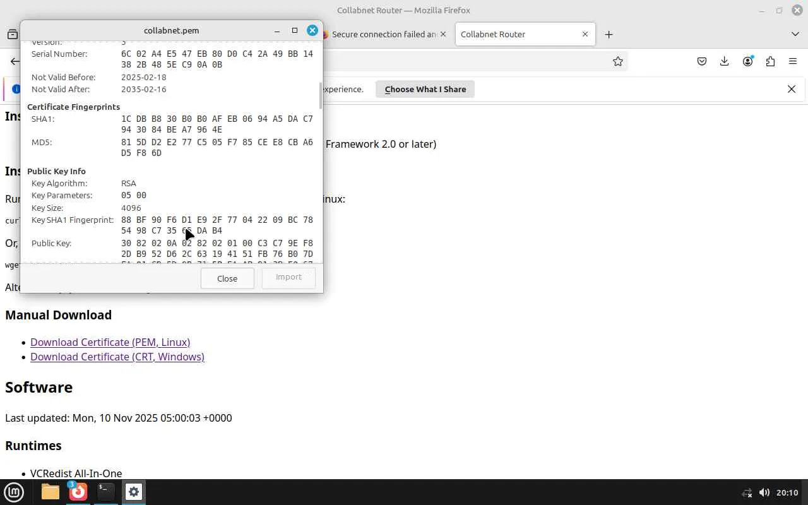The image size is (808, 505).
Task: Open the Firefox sidebar toggle icon
Action: tap(13, 34)
